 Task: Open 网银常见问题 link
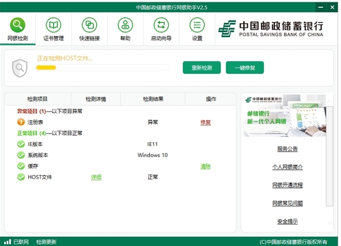pos(287,203)
